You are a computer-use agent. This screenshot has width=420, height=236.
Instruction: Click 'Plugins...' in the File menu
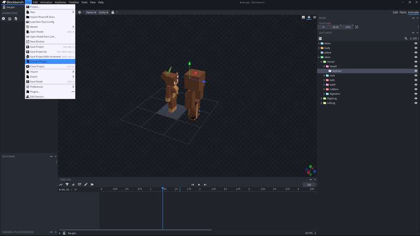50,92
